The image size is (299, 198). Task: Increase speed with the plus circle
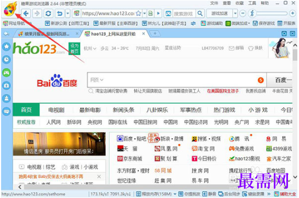pos(292,13)
